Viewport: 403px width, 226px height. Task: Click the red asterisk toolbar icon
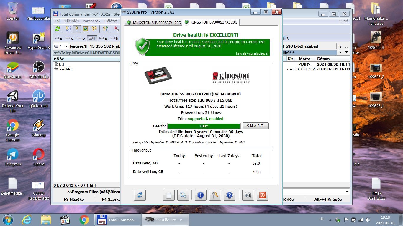click(116, 29)
